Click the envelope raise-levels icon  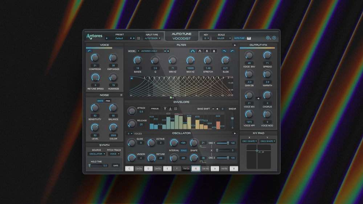tap(165, 109)
